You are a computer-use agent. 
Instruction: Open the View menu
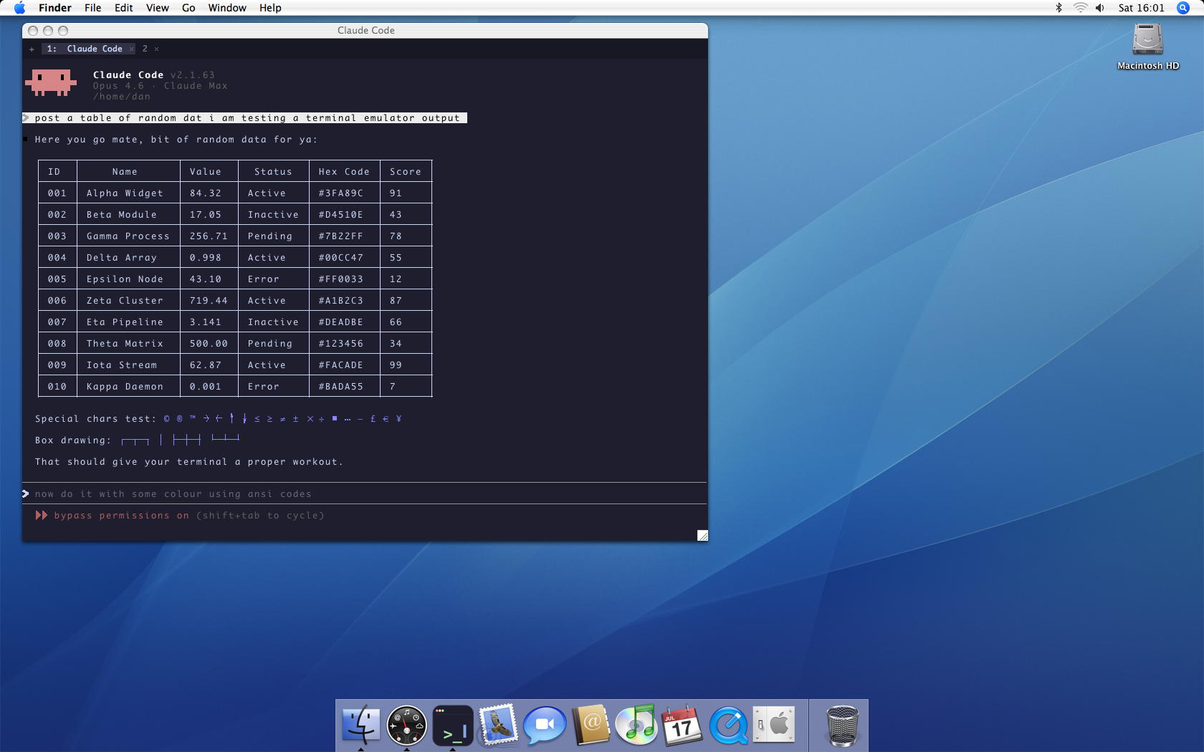coord(158,8)
